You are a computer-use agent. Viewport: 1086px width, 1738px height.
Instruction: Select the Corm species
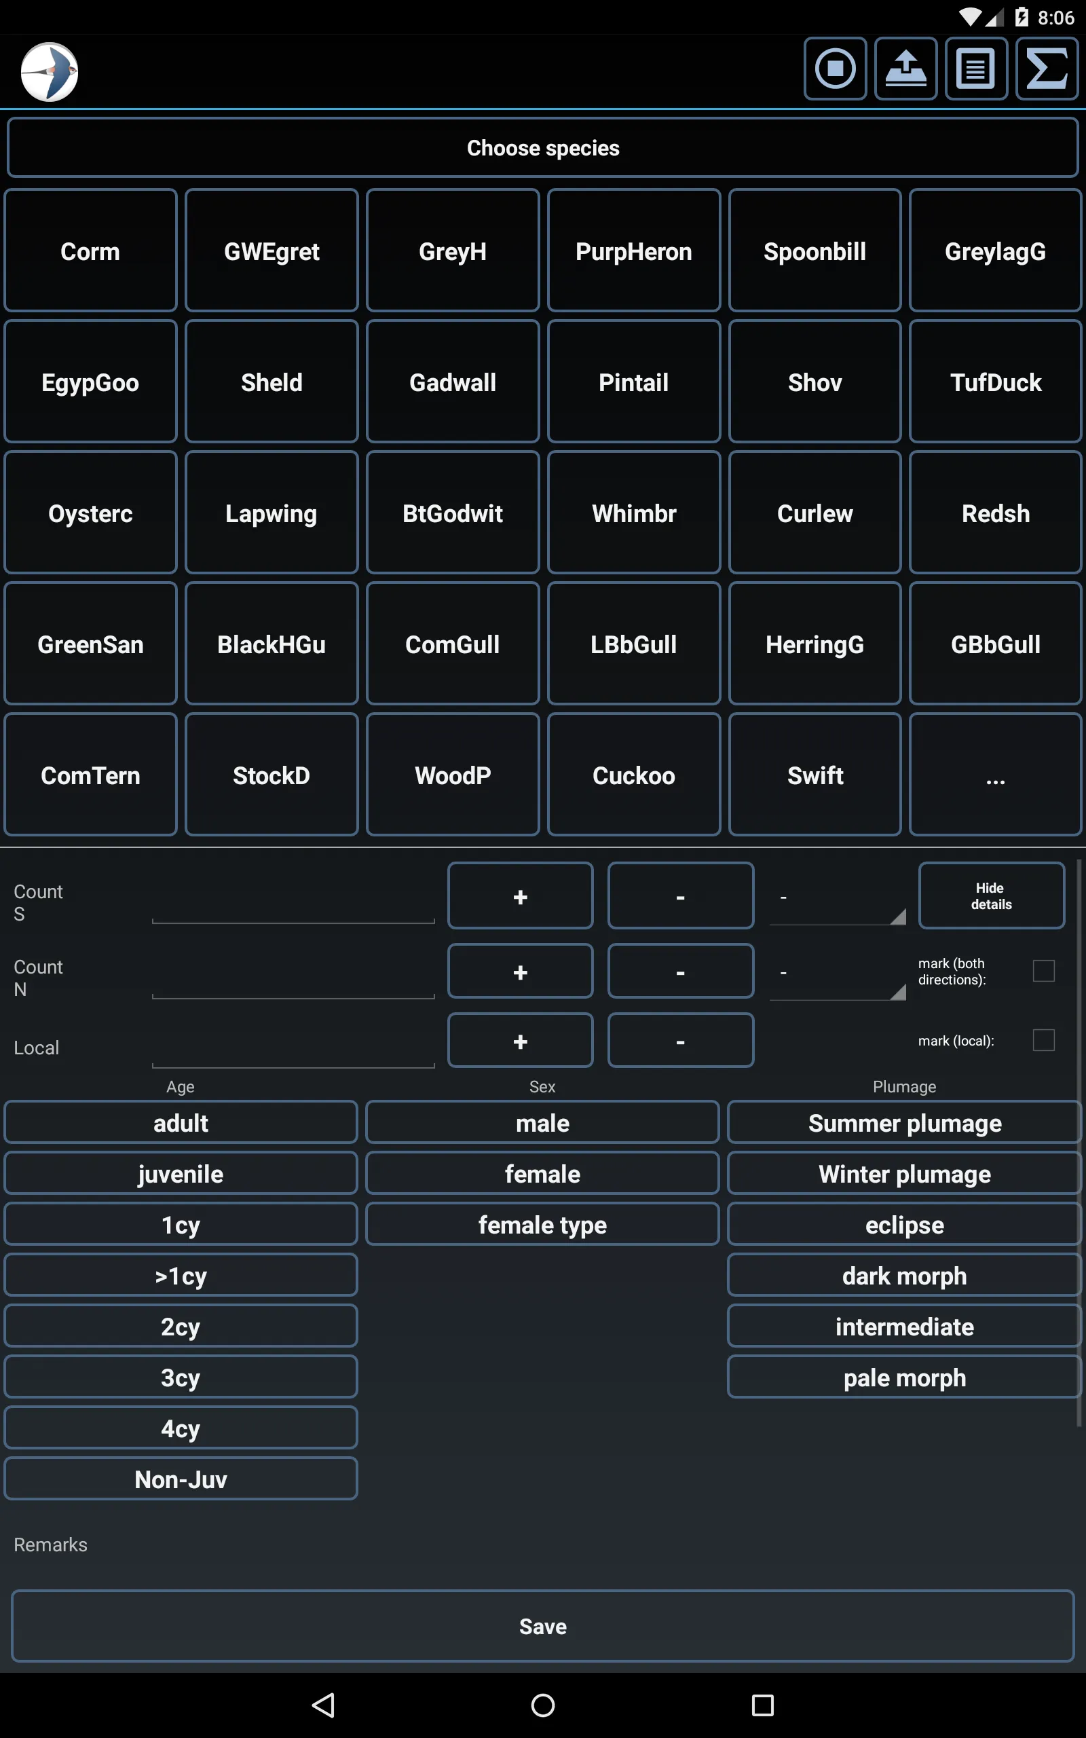[x=90, y=251]
